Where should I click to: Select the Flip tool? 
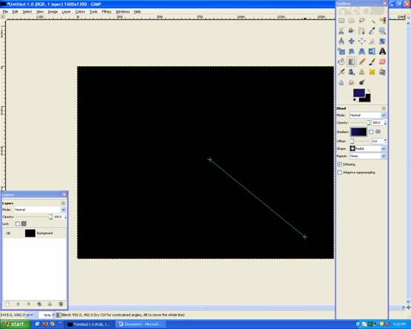(372, 51)
